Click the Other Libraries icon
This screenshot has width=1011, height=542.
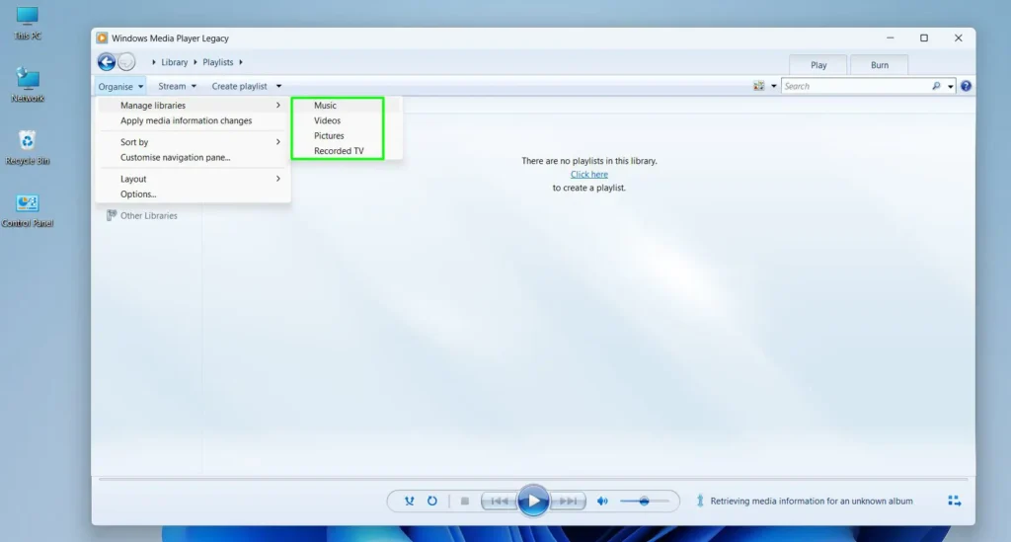pos(112,215)
